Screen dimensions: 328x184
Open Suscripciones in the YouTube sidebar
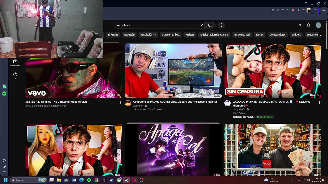pos(15,63)
